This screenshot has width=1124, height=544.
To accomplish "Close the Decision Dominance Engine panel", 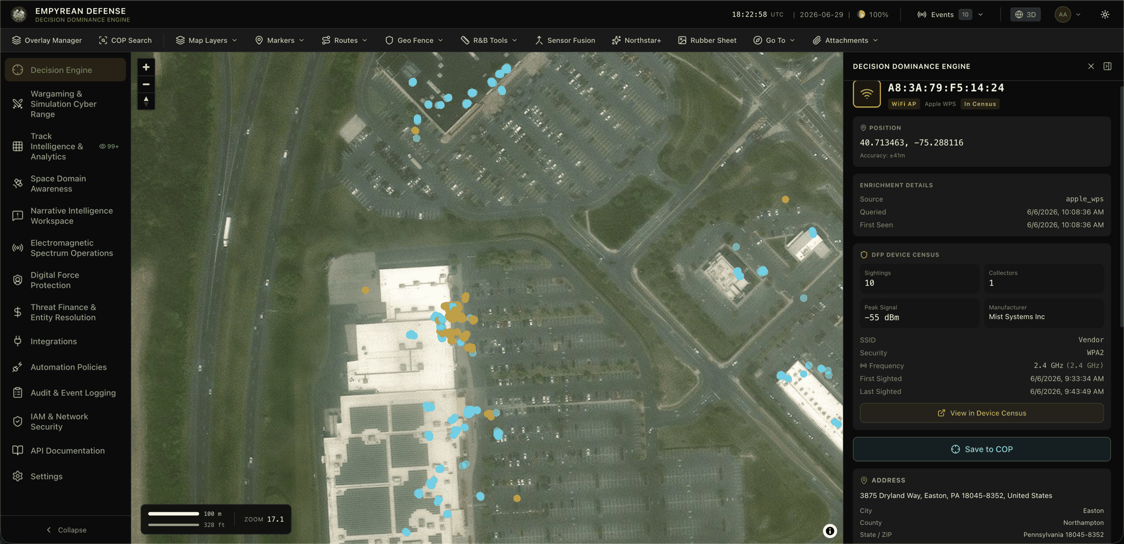I will (1091, 66).
